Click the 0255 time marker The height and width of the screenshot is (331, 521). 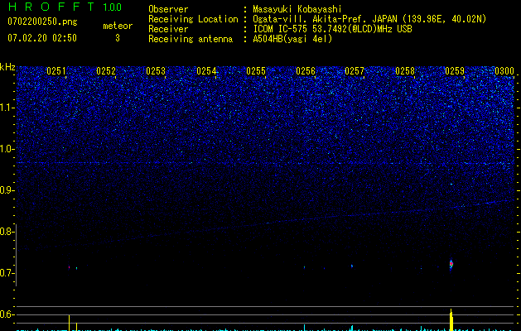256,71
